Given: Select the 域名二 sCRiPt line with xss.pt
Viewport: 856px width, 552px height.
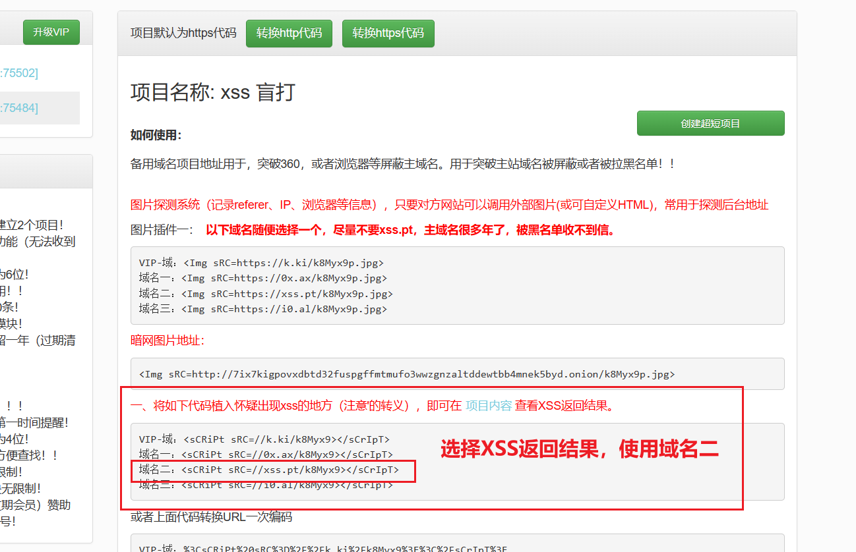Looking at the screenshot, I should 269,470.
